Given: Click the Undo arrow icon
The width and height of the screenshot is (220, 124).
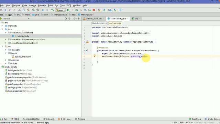Looking at the screenshot, I should [10, 10].
